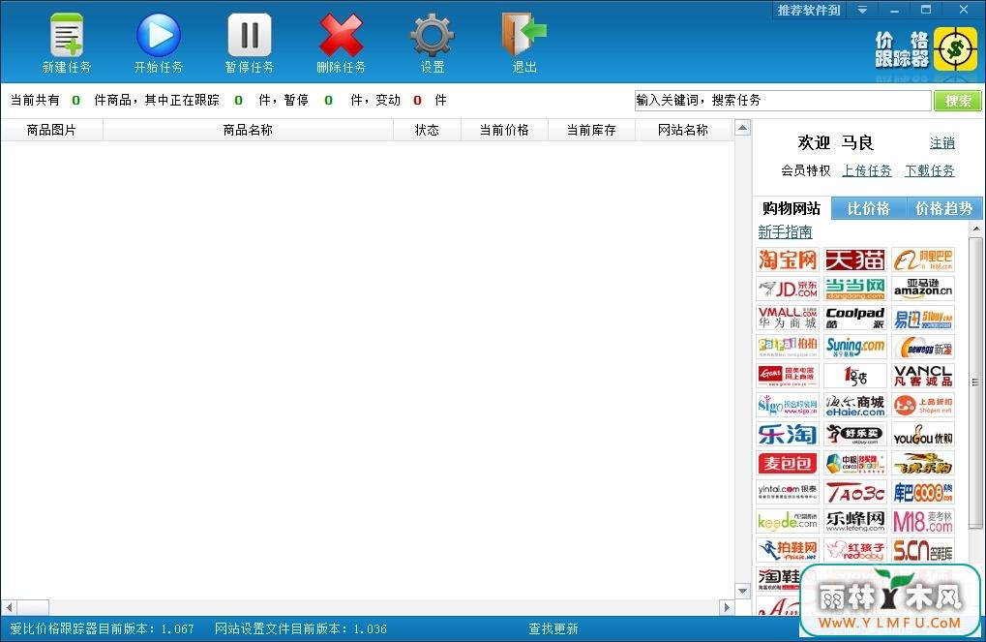Switch to the 价格趋势 tab
Screen dimensions: 986x642
click(x=943, y=208)
